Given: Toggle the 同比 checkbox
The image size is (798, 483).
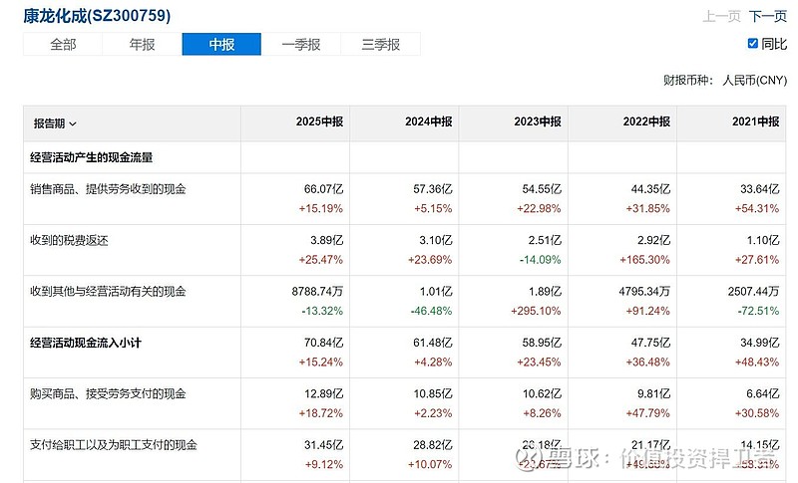Looking at the screenshot, I should (753, 44).
